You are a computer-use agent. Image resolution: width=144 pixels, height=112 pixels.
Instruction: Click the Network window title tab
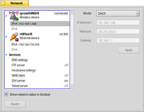click(x=15, y=3)
